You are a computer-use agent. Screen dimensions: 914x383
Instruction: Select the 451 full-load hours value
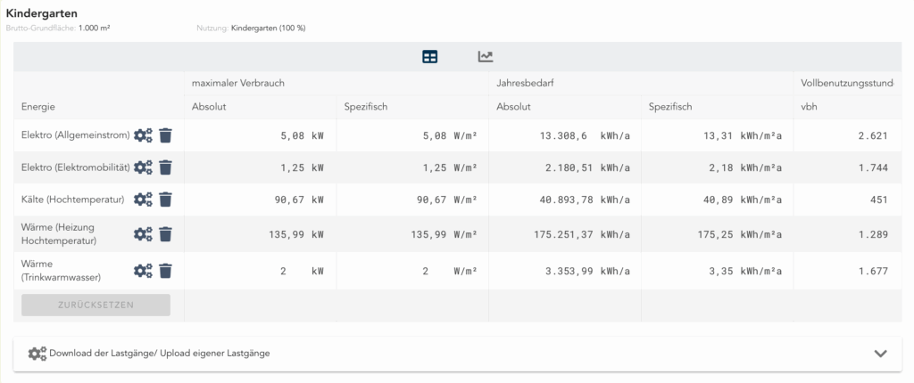pyautogui.click(x=879, y=200)
